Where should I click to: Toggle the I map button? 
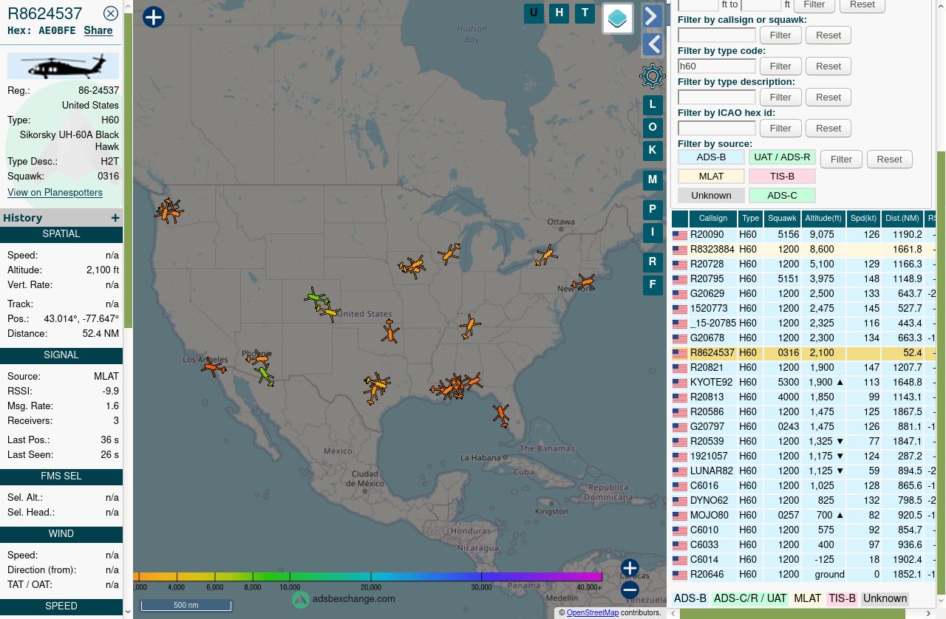(653, 233)
